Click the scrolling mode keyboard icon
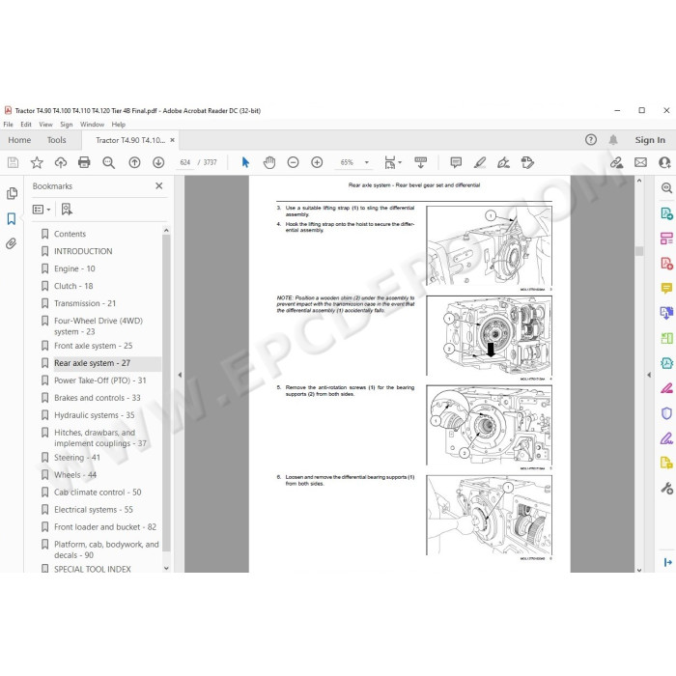Image resolution: width=676 pixels, height=676 pixels. pos(420,162)
